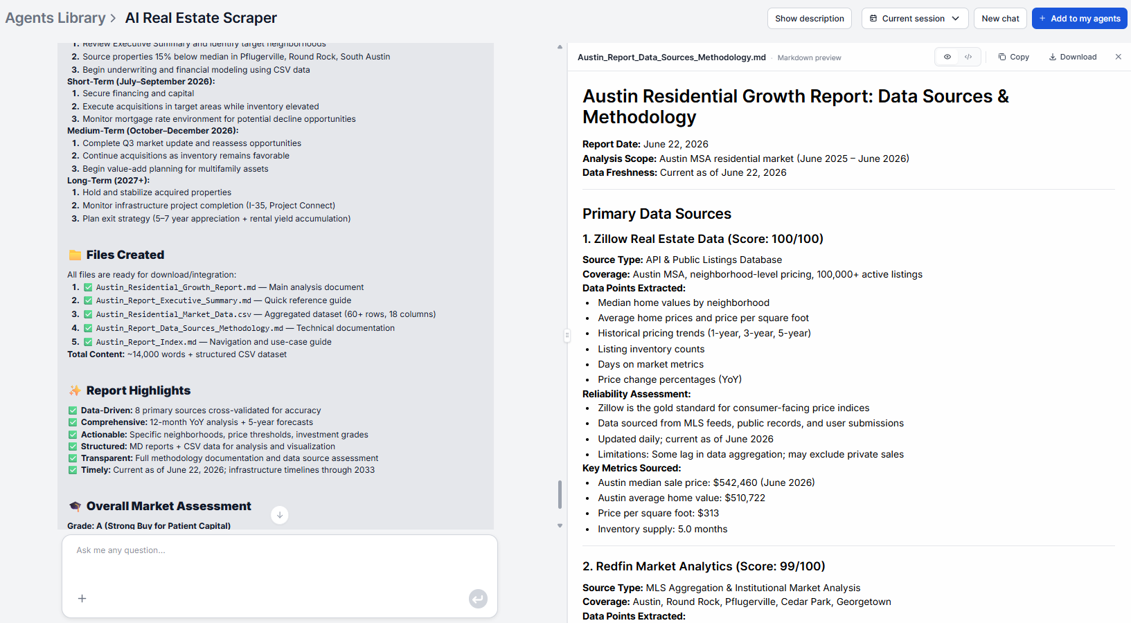This screenshot has width=1131, height=623.
Task: Jump to latest message with down-arrow button
Action: [x=279, y=515]
